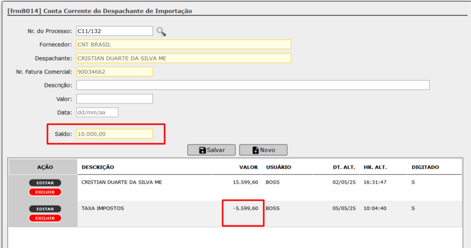Click the magnifier search icon beside Nr. do Processo
The height and width of the screenshot is (248, 471).
pyautogui.click(x=161, y=32)
